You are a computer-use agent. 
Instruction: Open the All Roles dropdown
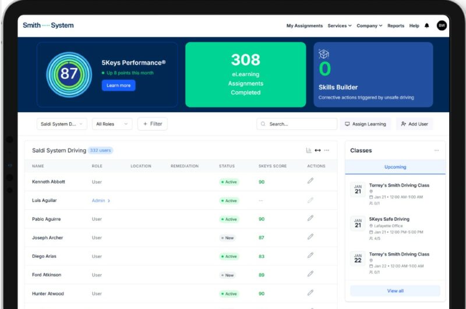pos(112,124)
